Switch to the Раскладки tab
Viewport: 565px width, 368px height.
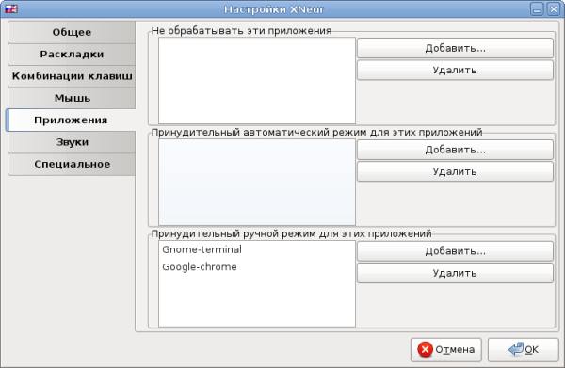(x=72, y=55)
